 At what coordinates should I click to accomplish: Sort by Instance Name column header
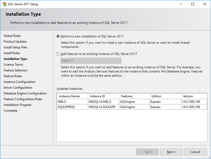coord(72,96)
